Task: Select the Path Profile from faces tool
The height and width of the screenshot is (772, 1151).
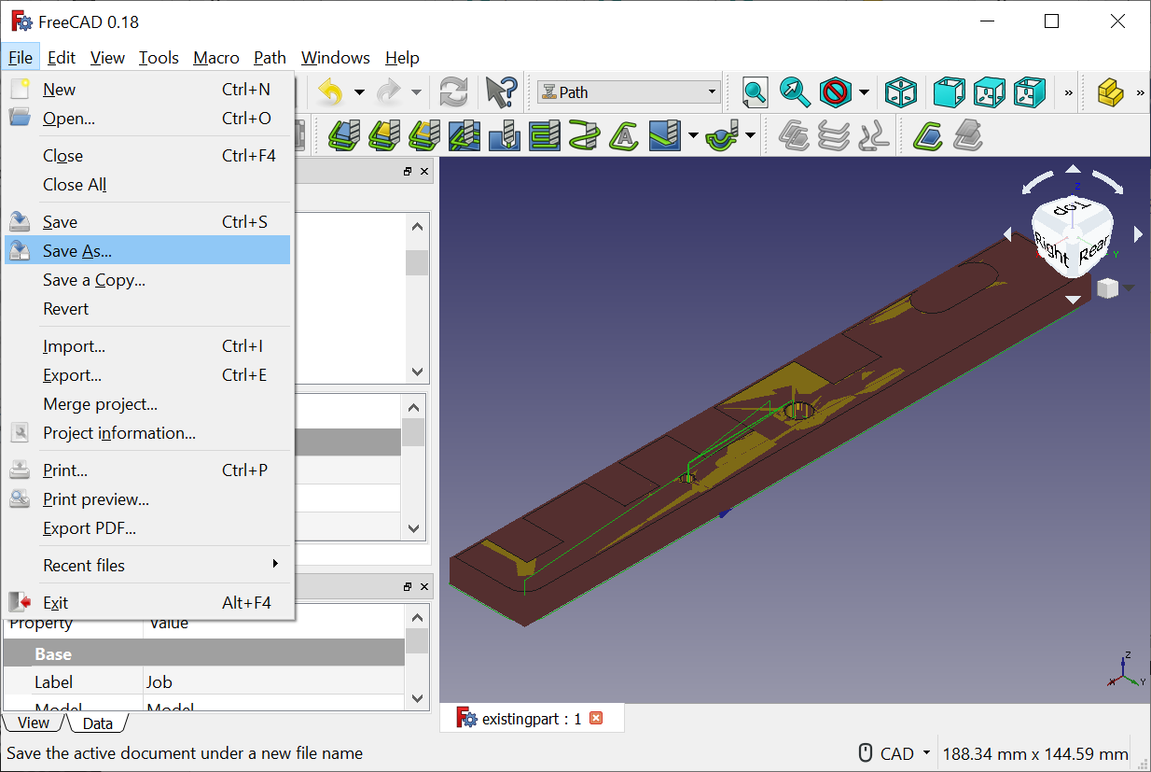Action: point(344,135)
